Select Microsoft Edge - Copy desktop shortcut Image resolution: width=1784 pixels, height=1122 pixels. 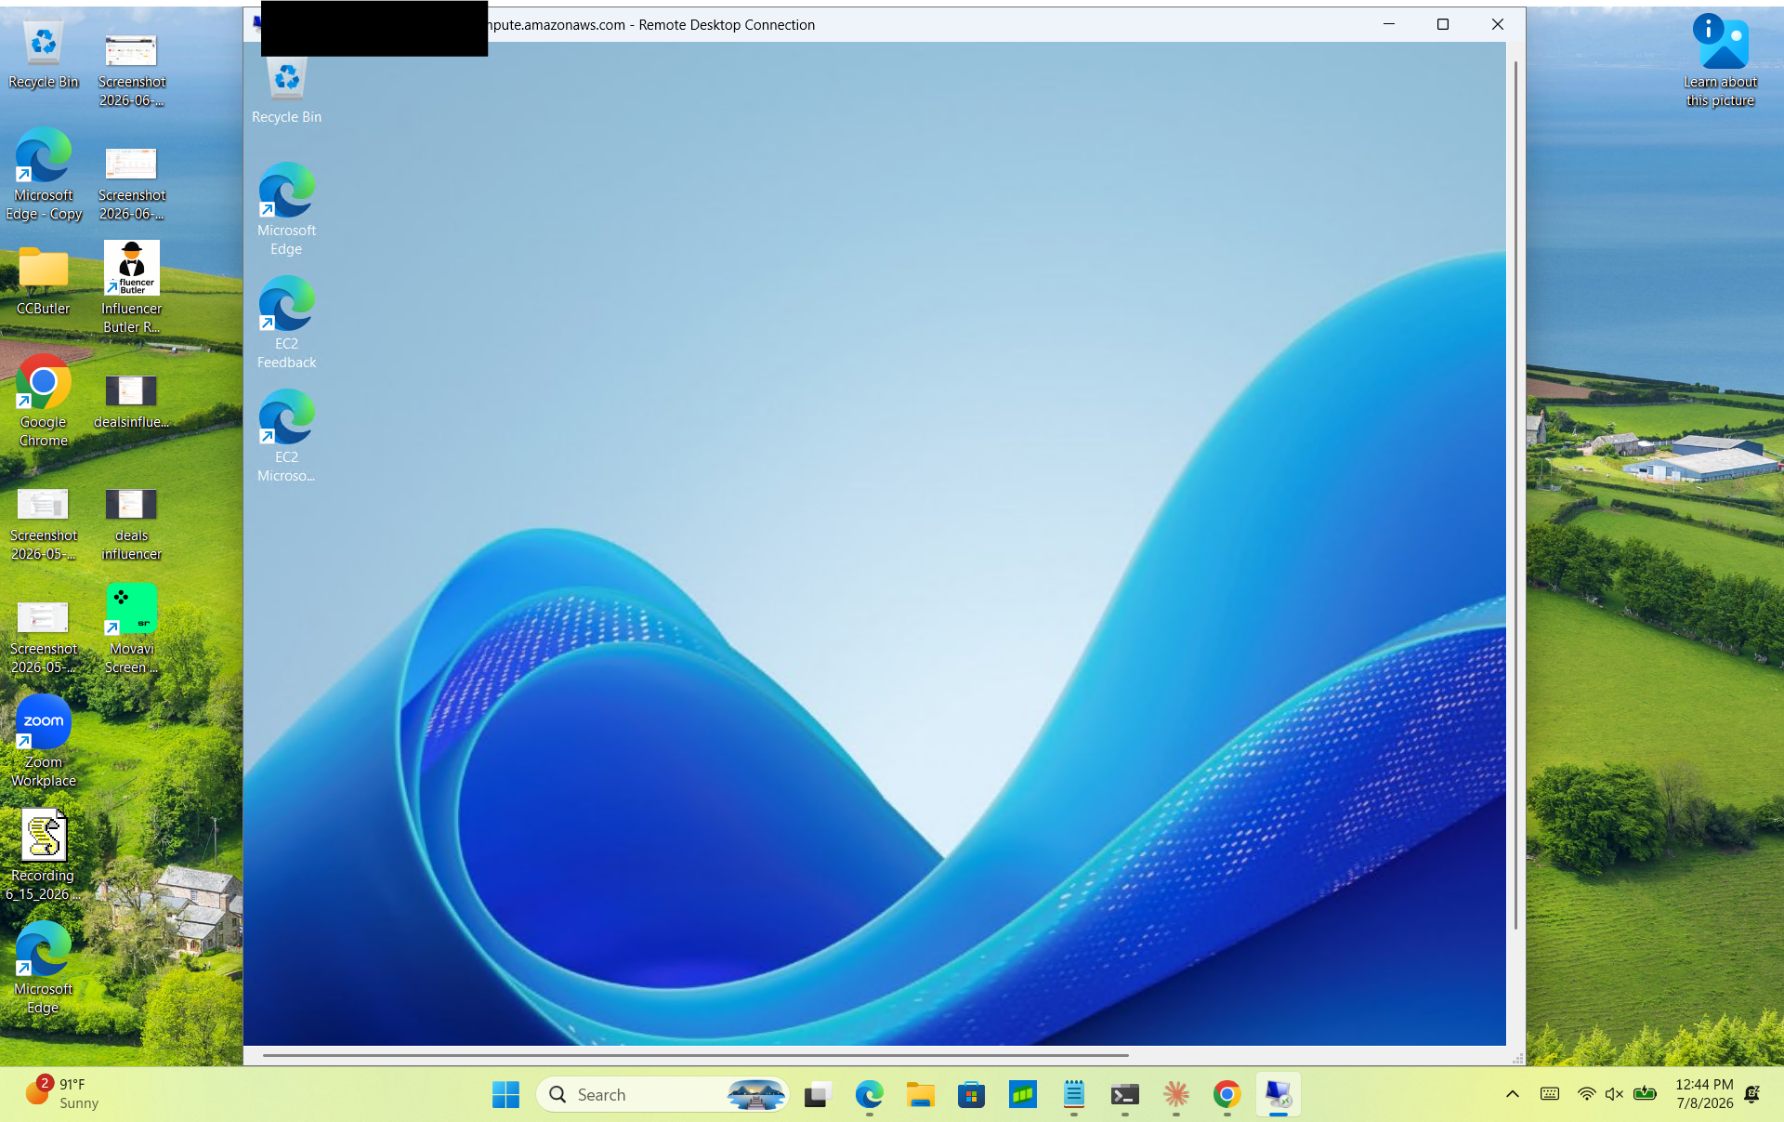43,175
